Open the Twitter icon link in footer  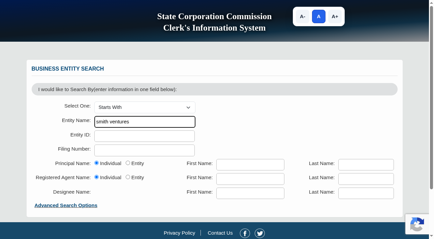[260, 233]
